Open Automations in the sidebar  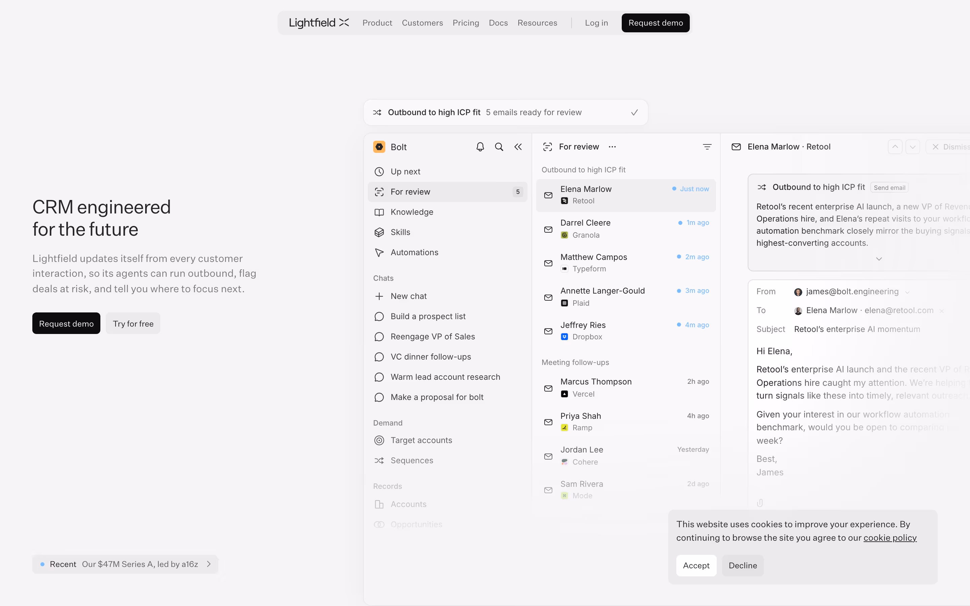tap(447, 252)
